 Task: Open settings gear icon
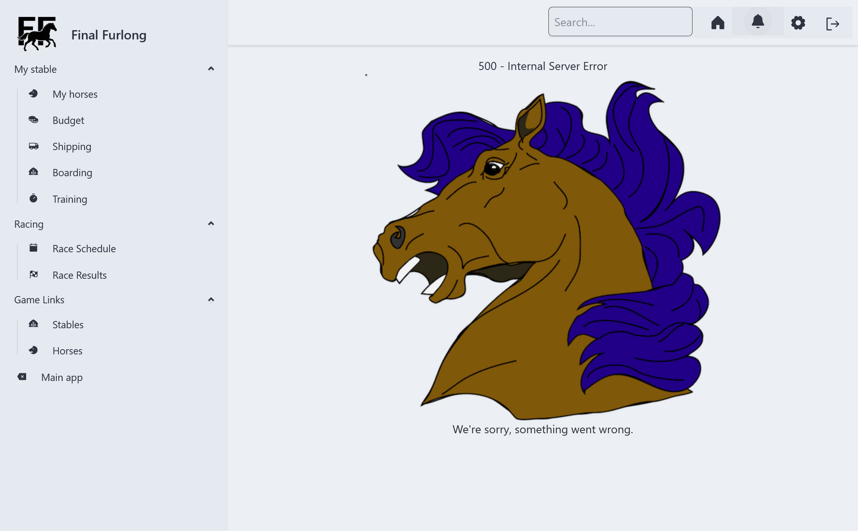pyautogui.click(x=798, y=23)
